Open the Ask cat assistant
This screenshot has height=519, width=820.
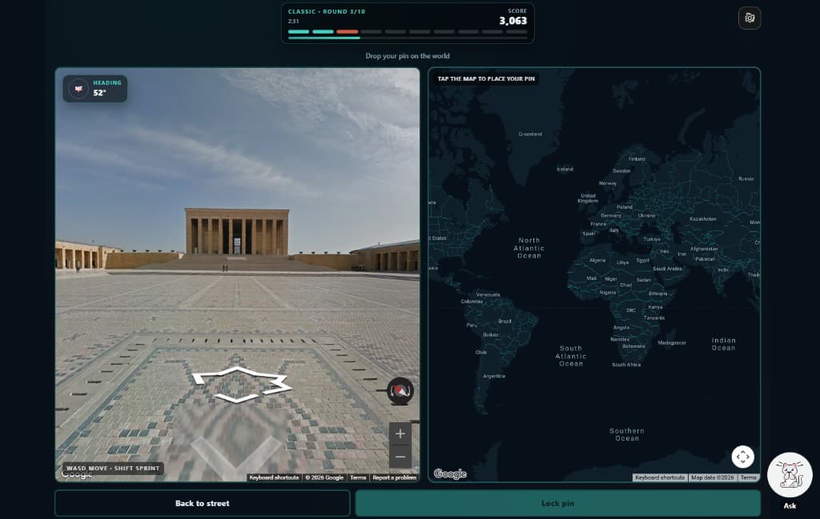790,475
